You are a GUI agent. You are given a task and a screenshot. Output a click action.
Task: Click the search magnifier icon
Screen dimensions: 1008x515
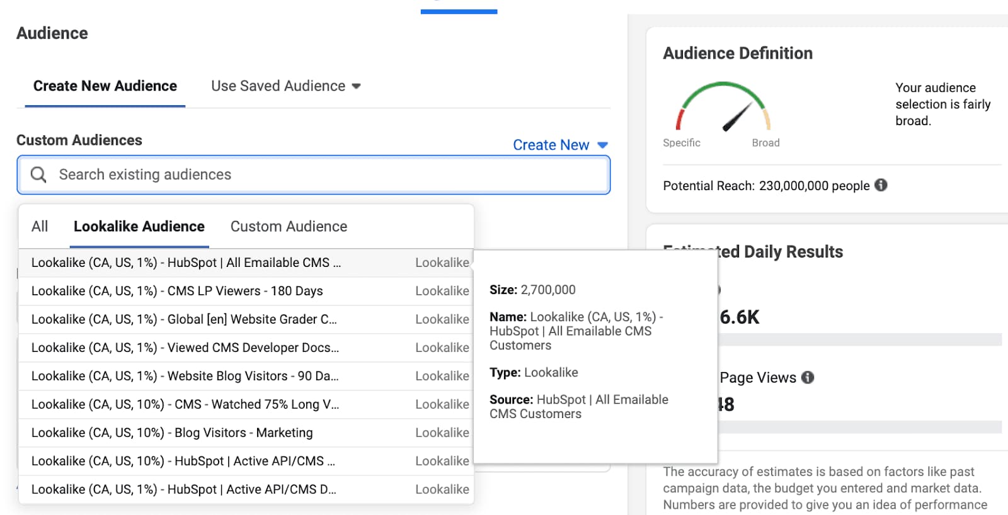coord(38,174)
